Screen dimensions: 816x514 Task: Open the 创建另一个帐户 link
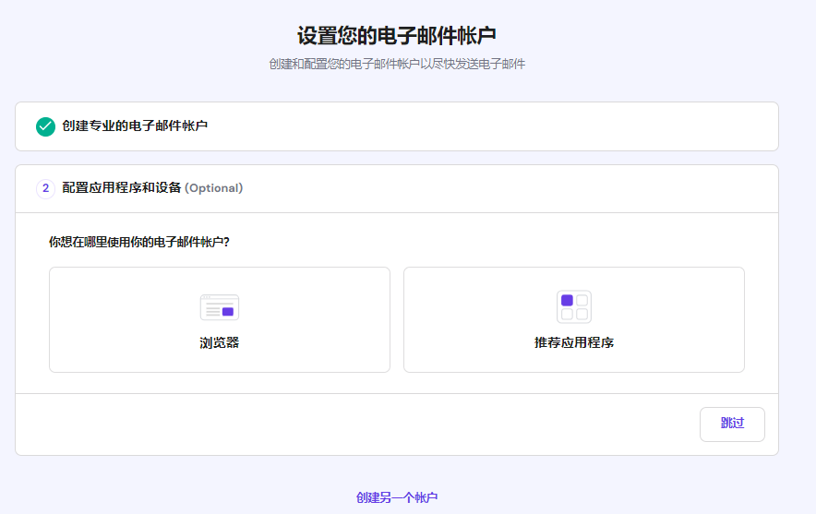click(x=397, y=497)
